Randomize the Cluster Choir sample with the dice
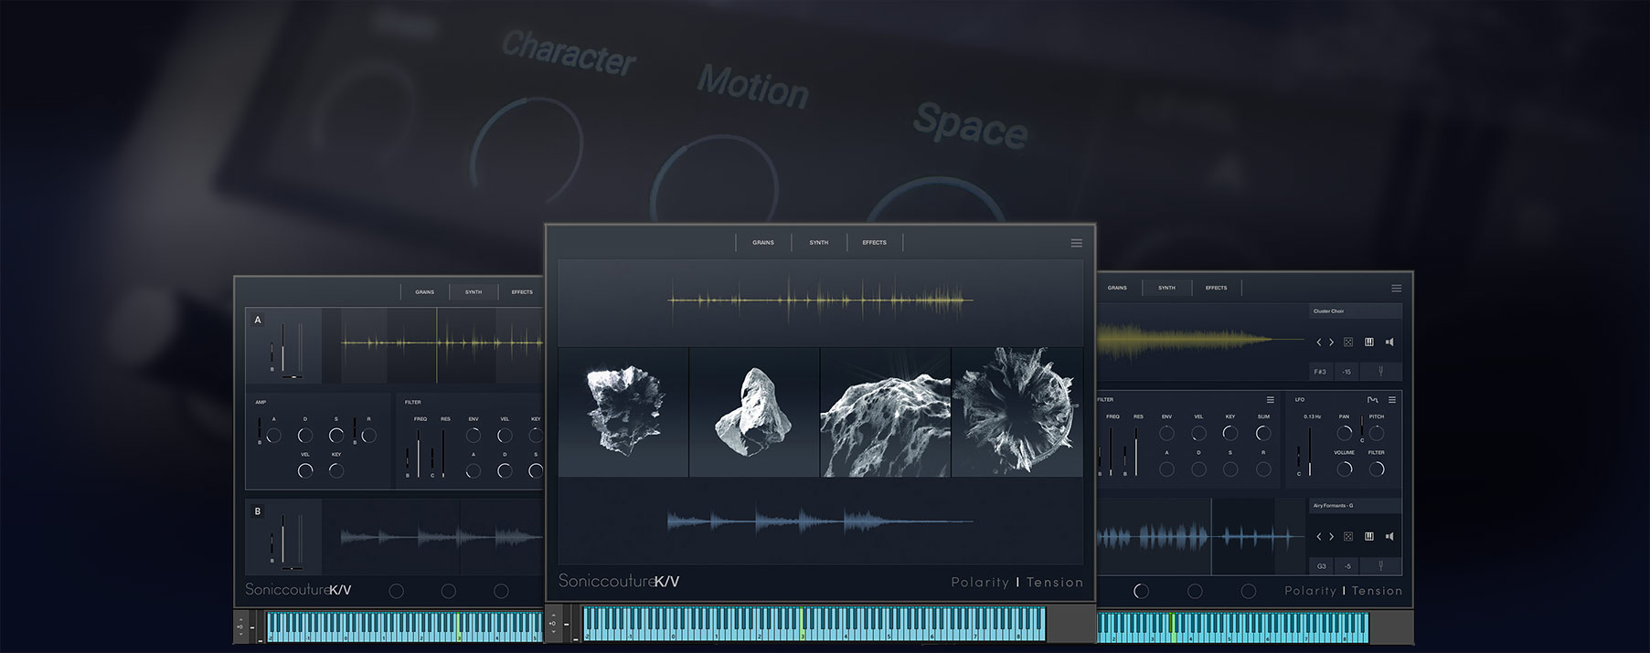Screen dimensions: 1650x653 point(1348,342)
